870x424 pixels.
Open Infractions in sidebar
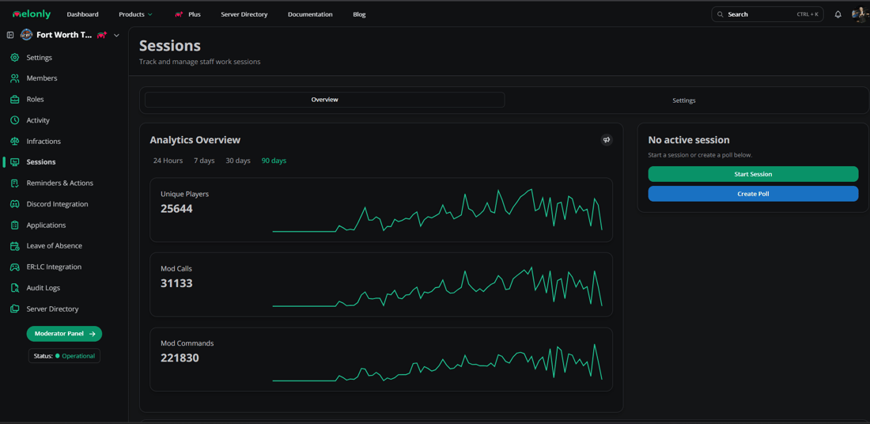(x=43, y=142)
